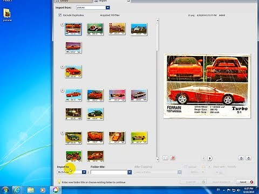
Task: Click the 'Acquired 119 files' status text
Action: [110, 15]
